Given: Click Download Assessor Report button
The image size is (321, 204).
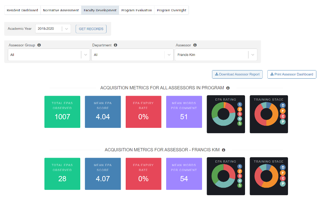Looking at the screenshot, I should [x=237, y=74].
